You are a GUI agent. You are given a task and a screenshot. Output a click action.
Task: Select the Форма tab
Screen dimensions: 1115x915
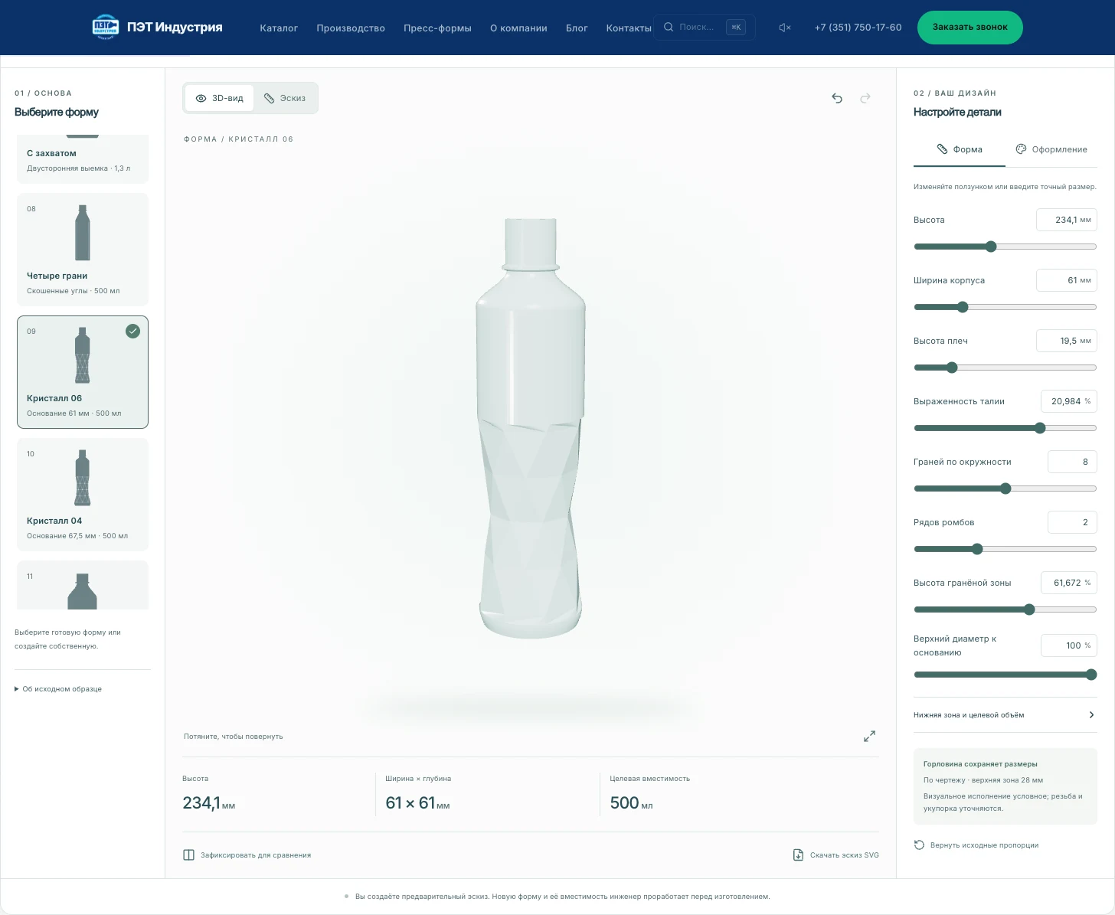(x=960, y=149)
